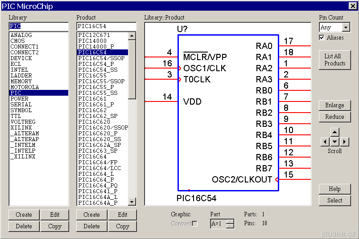
Task: Select PIC14000_P product
Action: pos(103,47)
